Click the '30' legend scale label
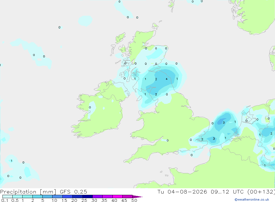 point(94,200)
